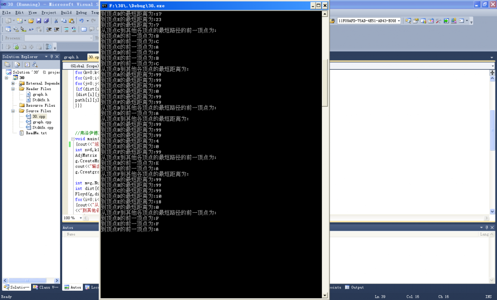Viewport: 497px width, 300px height.
Task: Click the Save toolbar icon
Action: [x=39, y=20]
